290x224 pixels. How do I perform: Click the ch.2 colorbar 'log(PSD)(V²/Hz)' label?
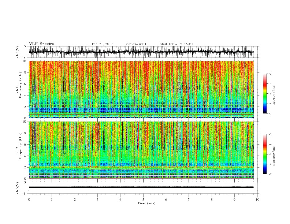click(274, 156)
